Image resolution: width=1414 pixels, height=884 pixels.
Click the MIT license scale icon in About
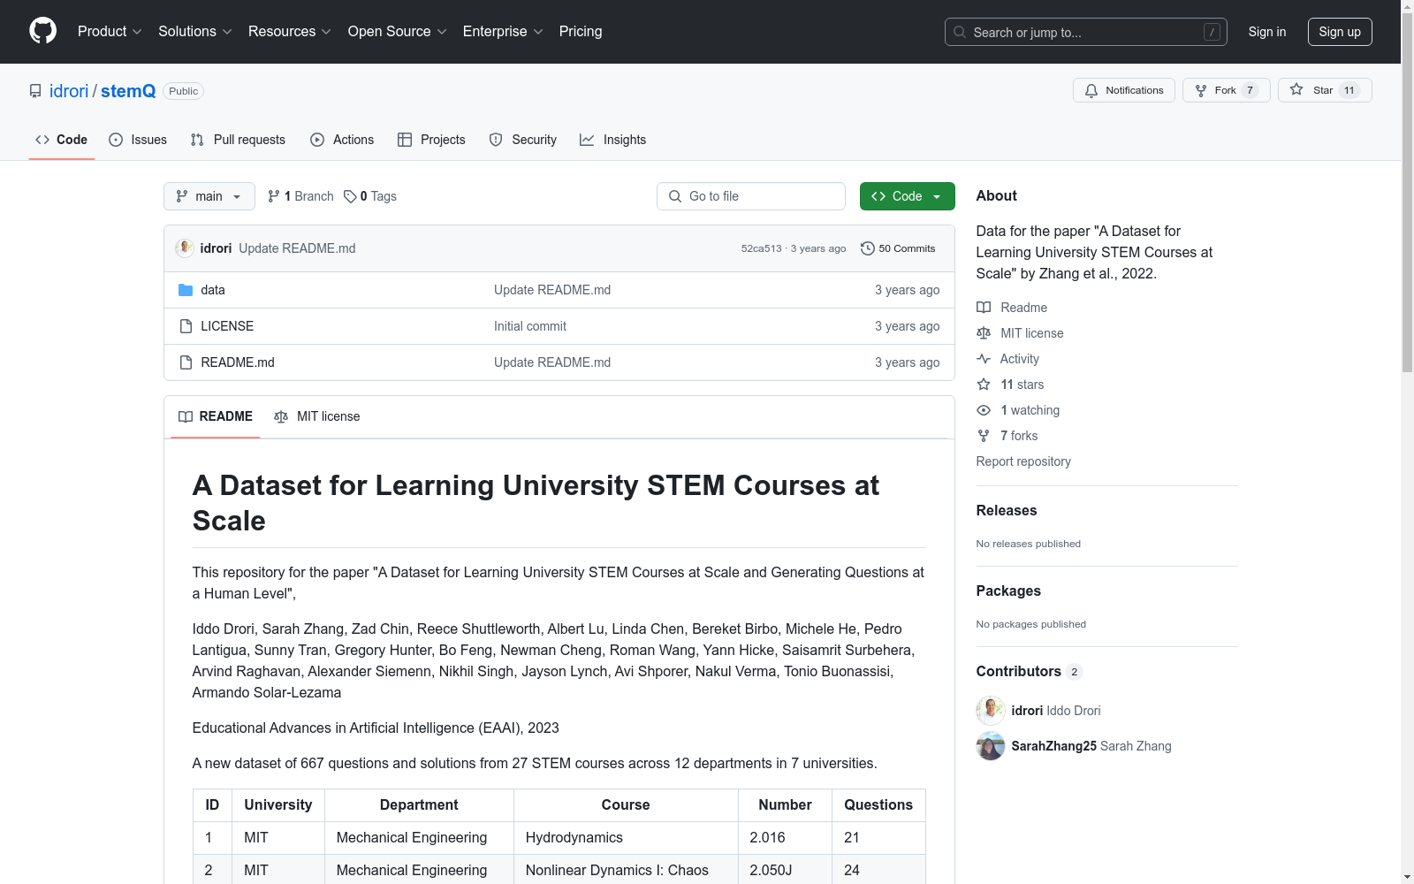[x=984, y=333]
